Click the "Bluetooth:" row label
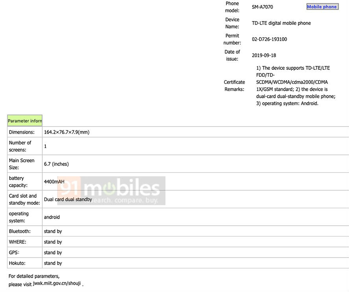 [20, 231]
